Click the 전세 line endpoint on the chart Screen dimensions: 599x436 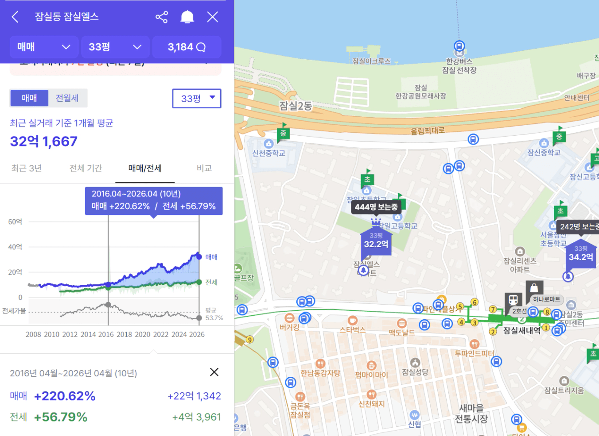click(199, 282)
